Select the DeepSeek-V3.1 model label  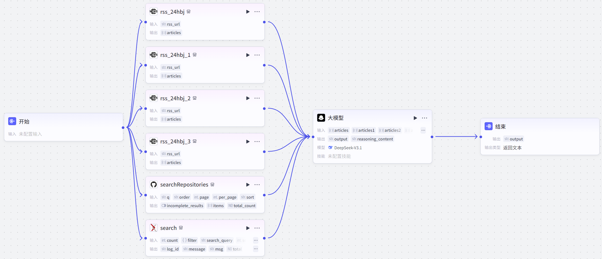348,148
